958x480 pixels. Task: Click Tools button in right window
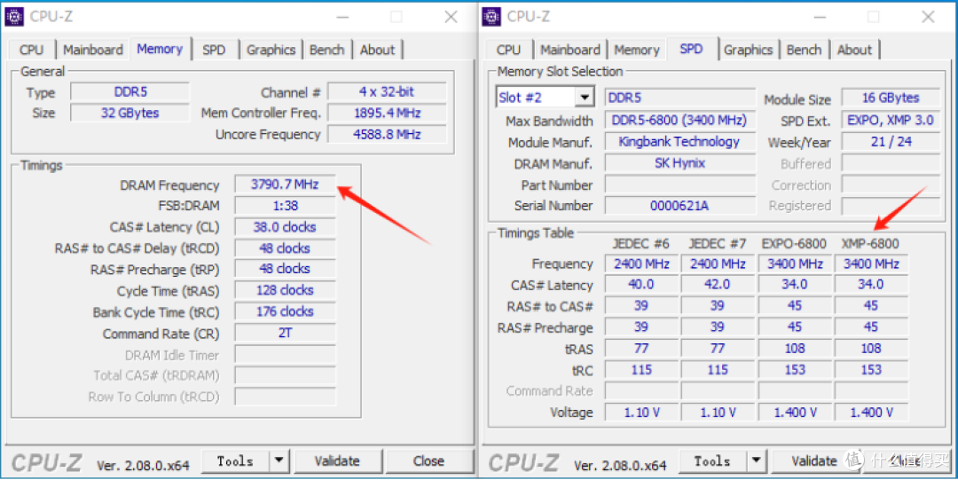coord(712,461)
